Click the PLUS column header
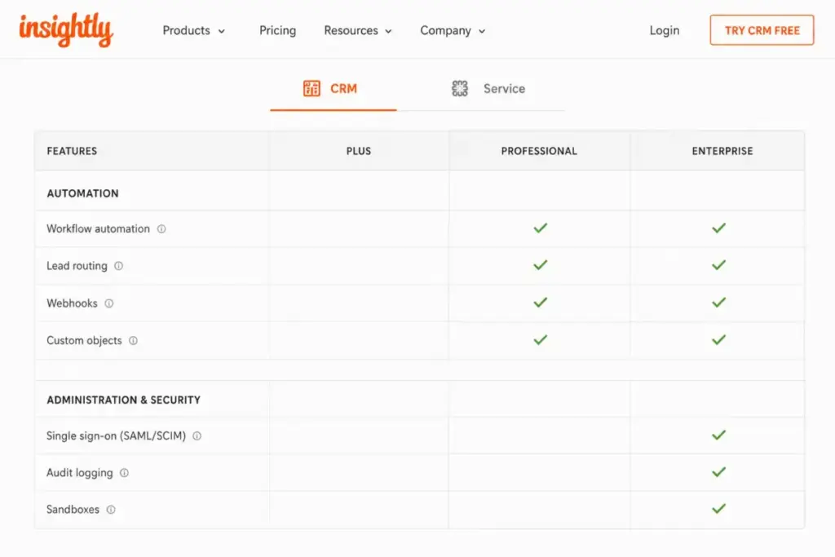 pos(359,151)
